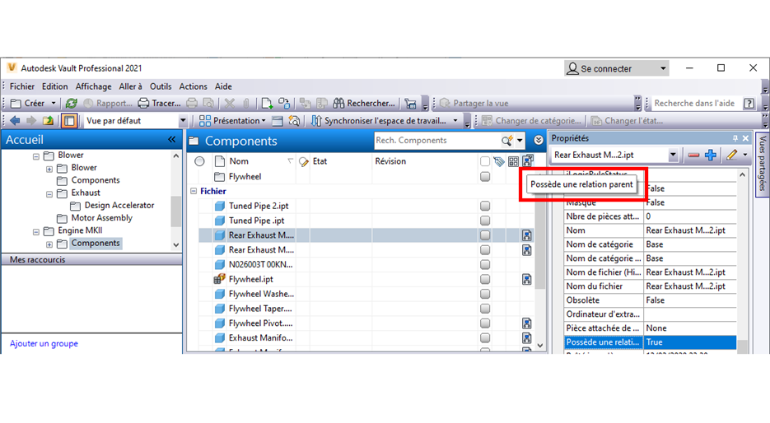Open the Outils menu
Viewport: 770px width, 423px height.
(161, 86)
